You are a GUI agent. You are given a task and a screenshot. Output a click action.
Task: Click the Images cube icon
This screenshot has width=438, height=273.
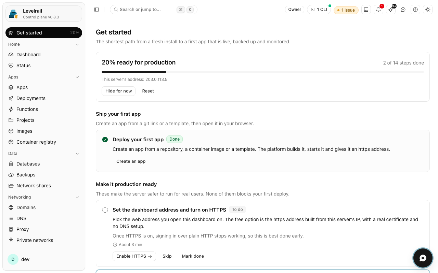pos(11,131)
